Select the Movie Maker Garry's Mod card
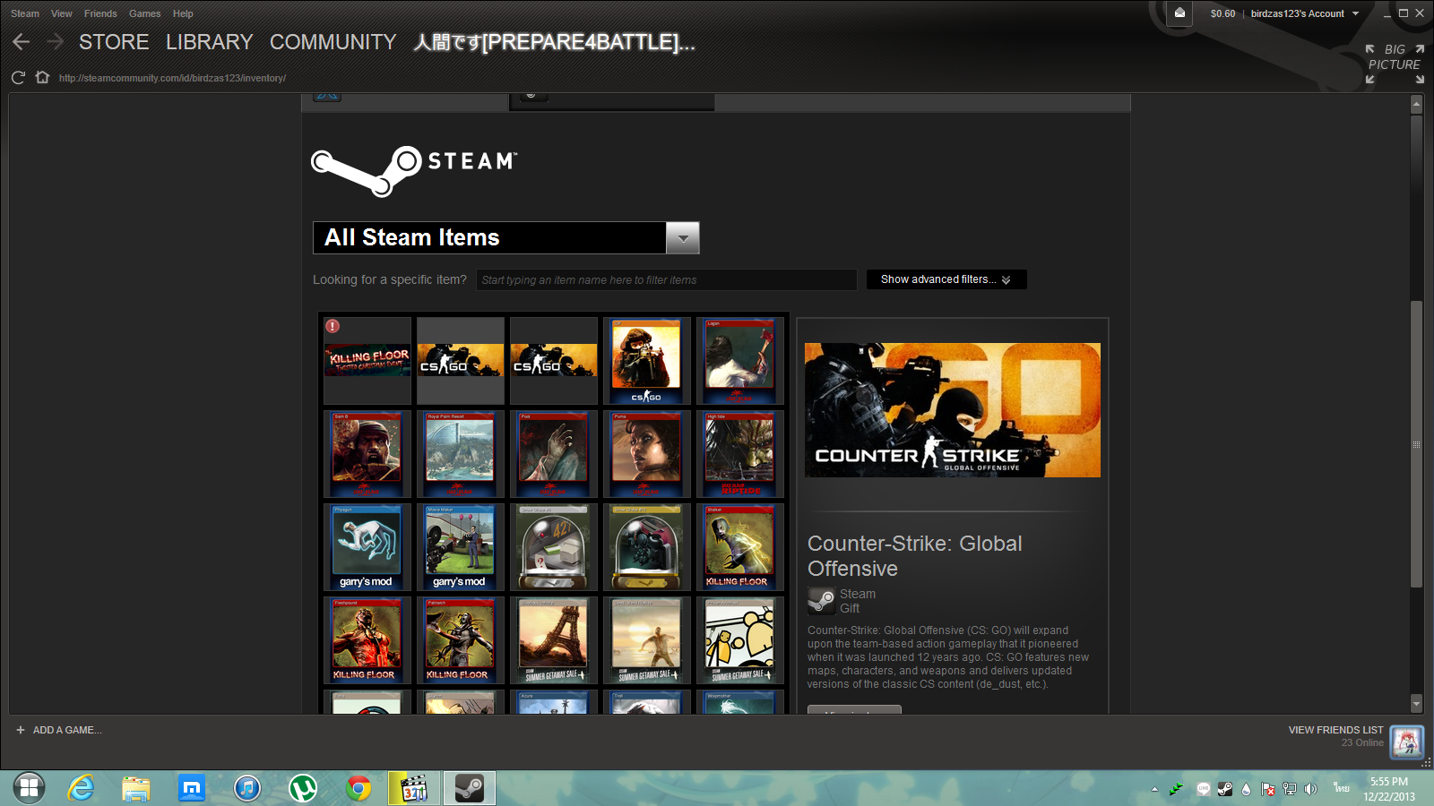 (x=461, y=547)
